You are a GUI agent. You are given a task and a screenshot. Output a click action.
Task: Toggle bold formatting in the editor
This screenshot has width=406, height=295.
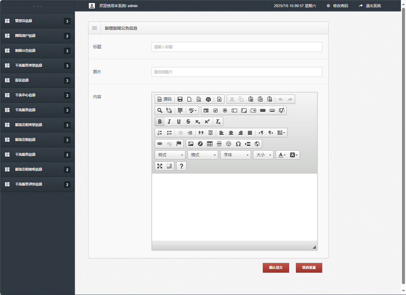160,122
